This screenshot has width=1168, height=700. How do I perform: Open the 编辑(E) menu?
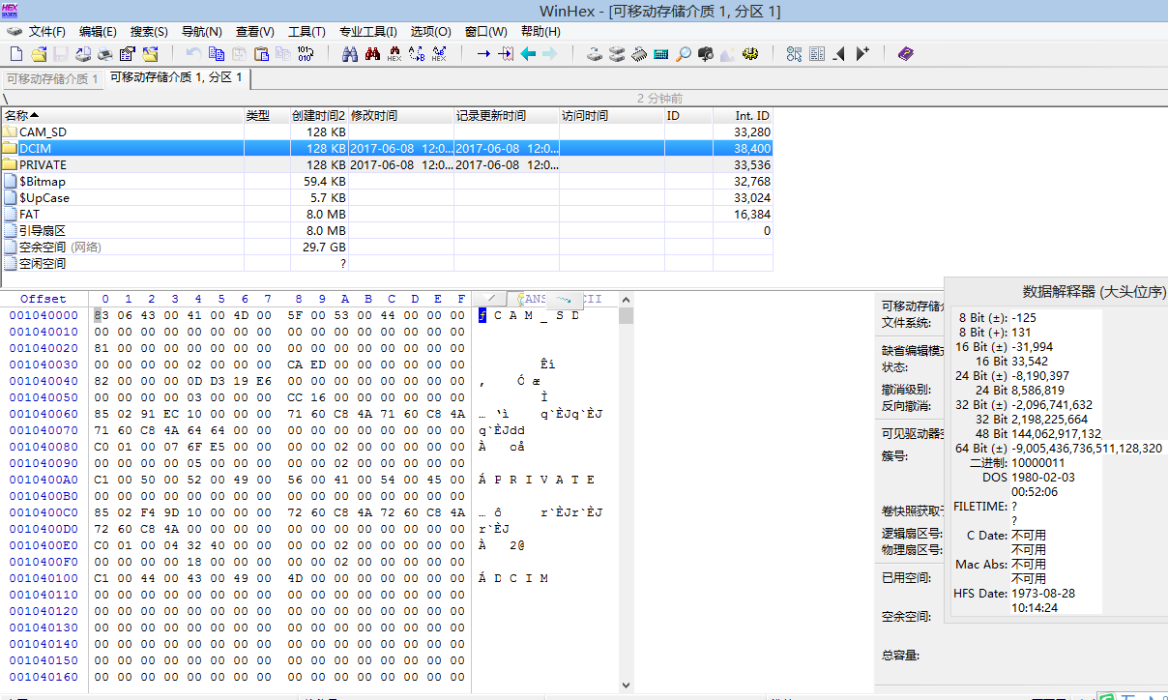98,32
